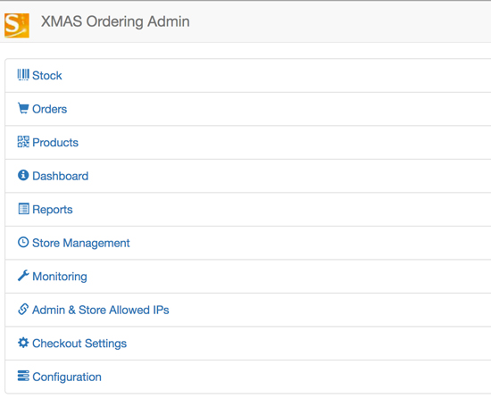Image resolution: width=491 pixels, height=398 pixels.
Task: Click the info circle icon beside Dashboard
Action: tap(23, 175)
